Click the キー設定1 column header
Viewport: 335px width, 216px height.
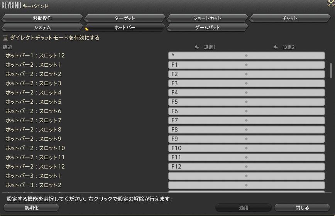[x=205, y=47]
